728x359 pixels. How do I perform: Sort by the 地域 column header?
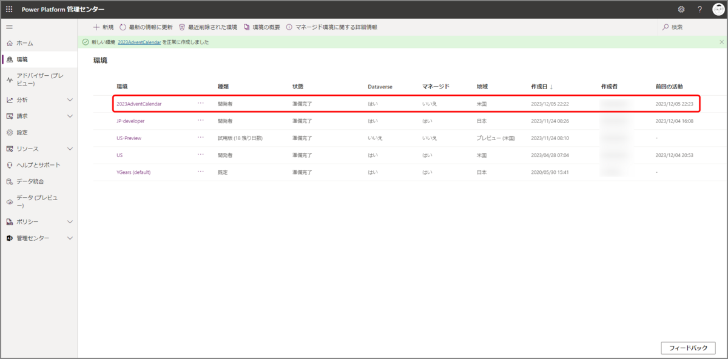482,87
